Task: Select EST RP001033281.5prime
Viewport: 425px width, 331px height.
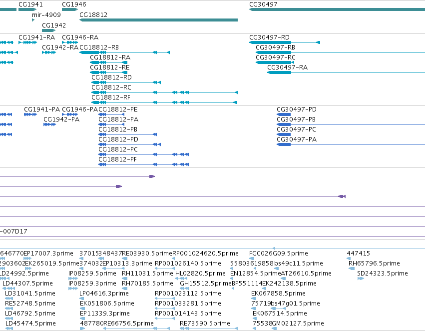Action: point(188,303)
